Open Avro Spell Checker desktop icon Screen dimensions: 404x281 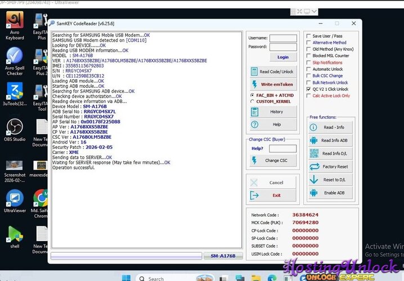15,61
